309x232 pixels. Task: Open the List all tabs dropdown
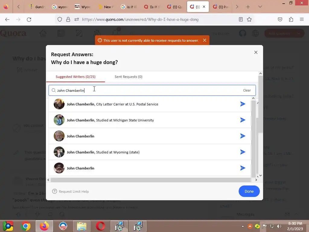click(x=260, y=7)
